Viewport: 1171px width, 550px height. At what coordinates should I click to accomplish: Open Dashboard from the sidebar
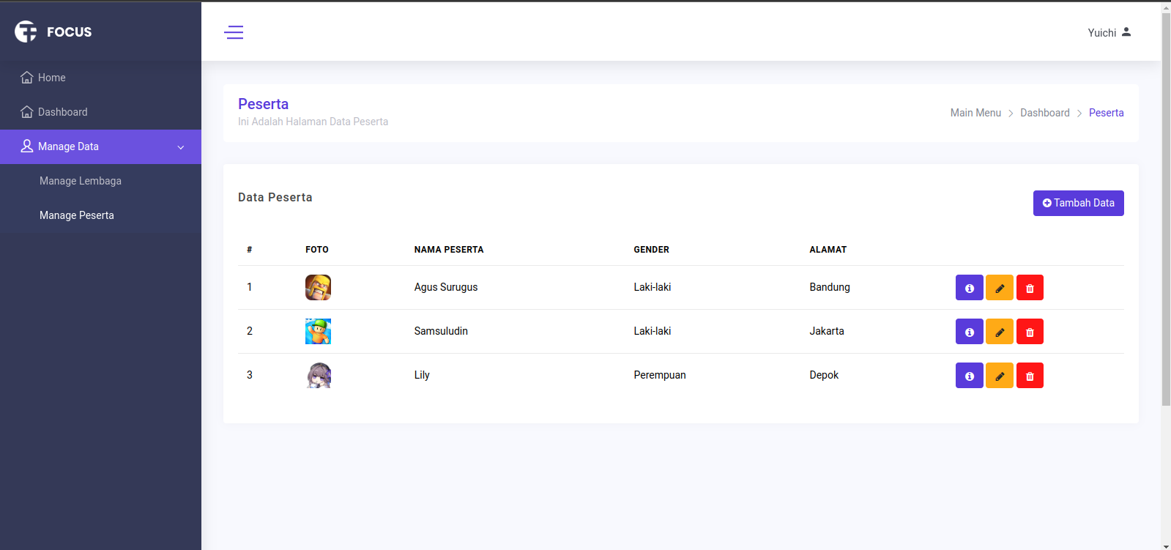pyautogui.click(x=62, y=112)
